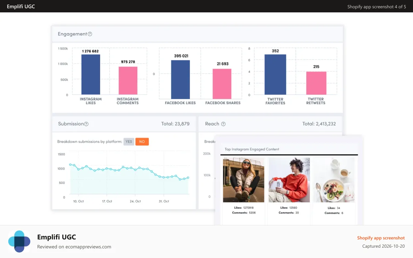Image resolution: width=413 pixels, height=258 pixels.
Task: Click the 'Emplifi UGC' title in top bar
Action: (x=21, y=6)
